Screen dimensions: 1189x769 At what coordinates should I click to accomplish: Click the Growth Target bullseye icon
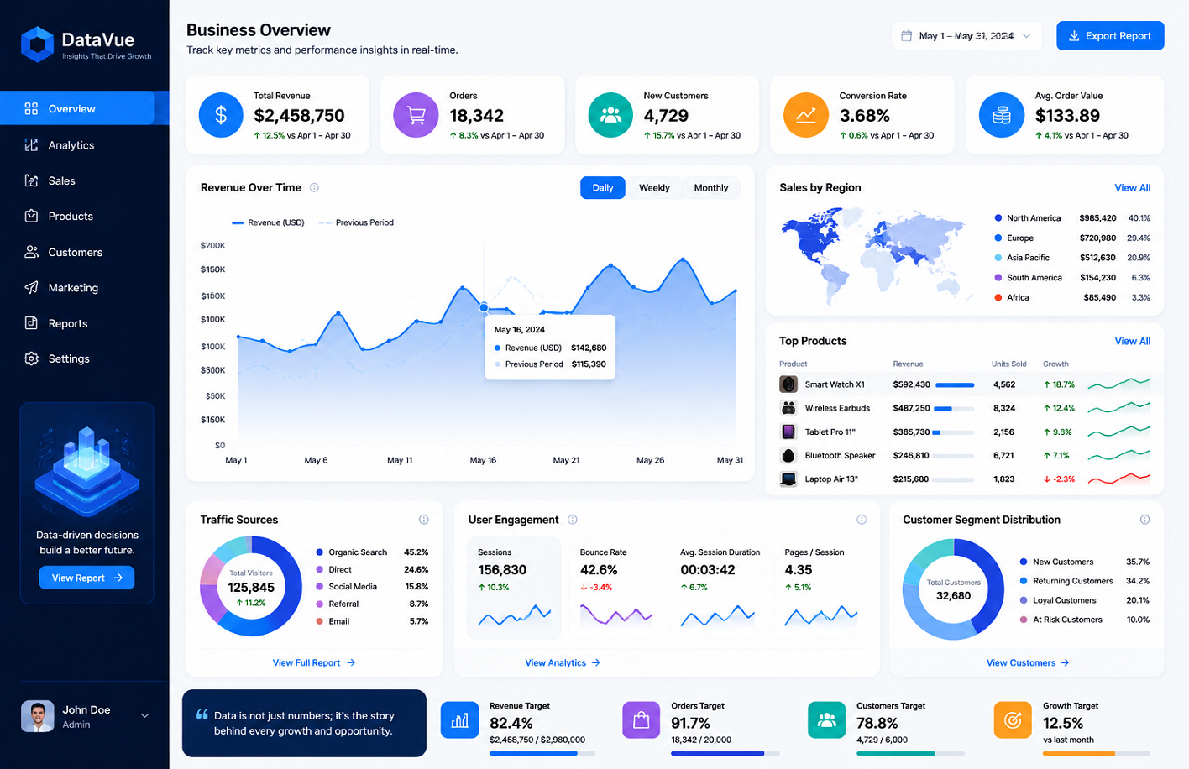[x=1013, y=720]
